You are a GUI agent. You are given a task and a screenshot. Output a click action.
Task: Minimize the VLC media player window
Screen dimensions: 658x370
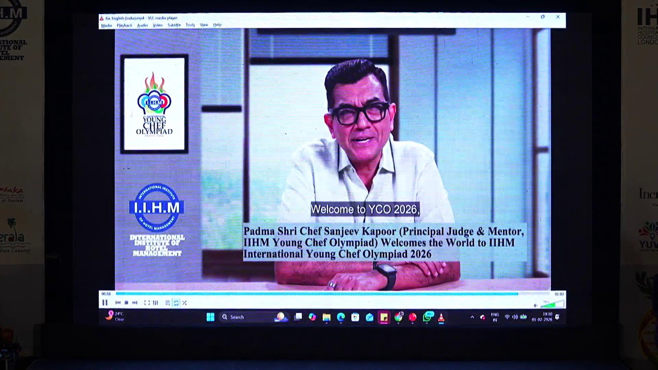[x=527, y=17]
